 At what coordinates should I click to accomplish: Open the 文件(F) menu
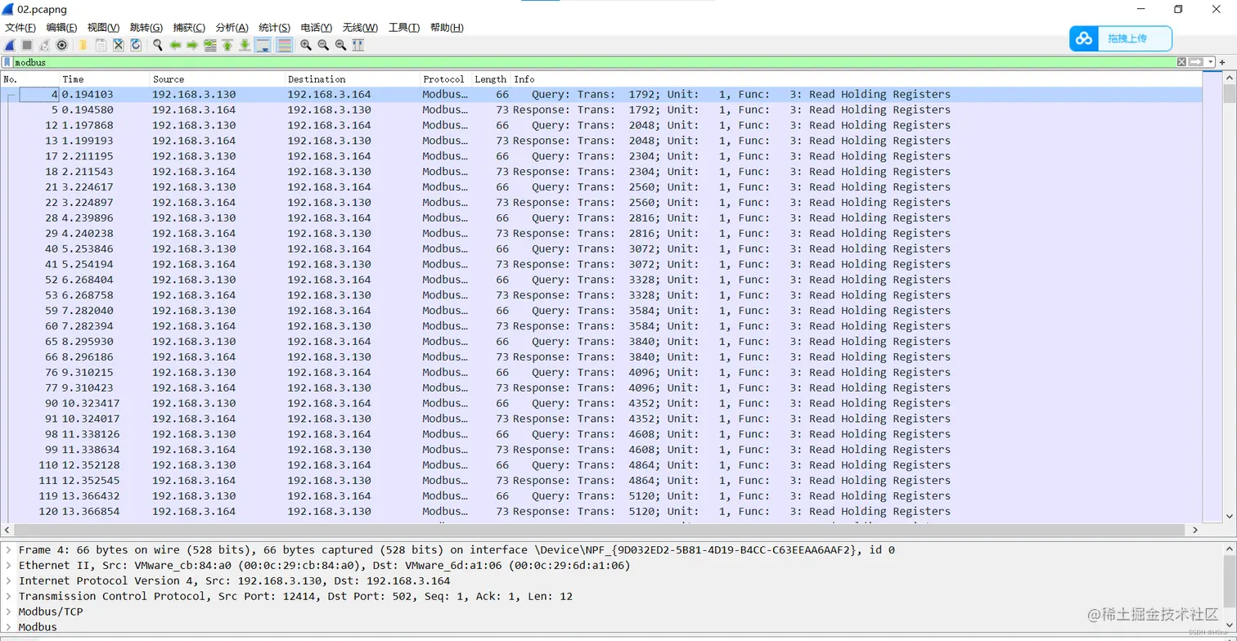coord(20,28)
